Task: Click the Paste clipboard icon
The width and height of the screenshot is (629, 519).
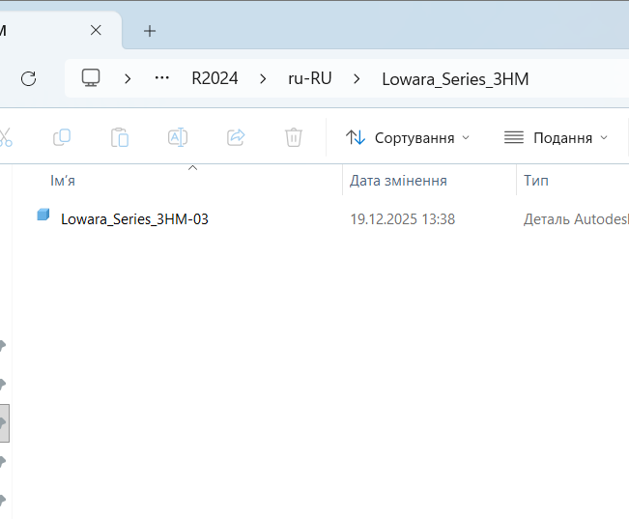Action: [120, 137]
